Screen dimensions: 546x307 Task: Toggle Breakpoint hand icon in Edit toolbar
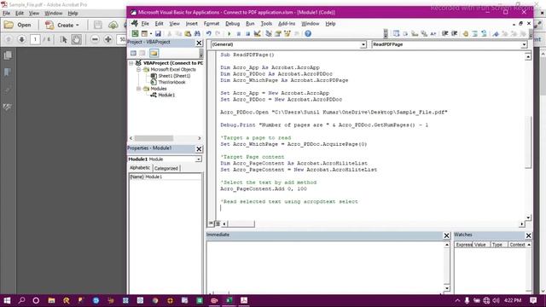(466, 34)
